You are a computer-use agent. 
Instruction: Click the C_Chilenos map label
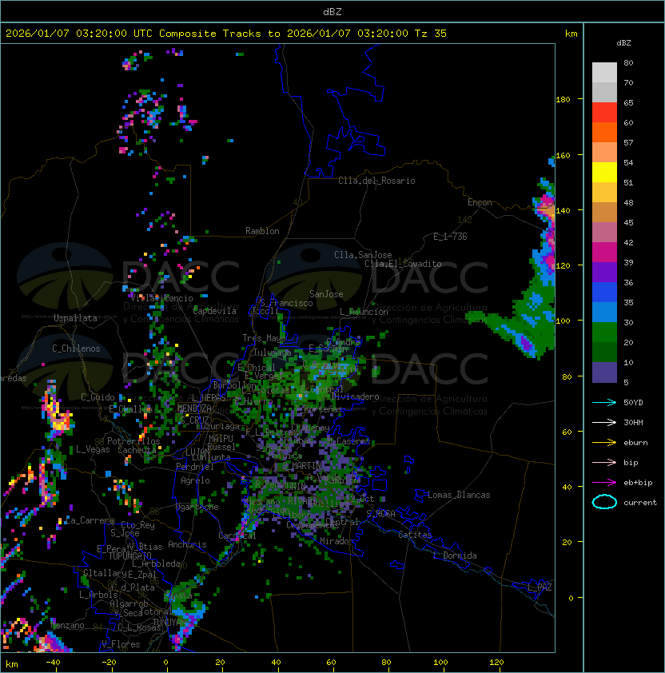[76, 348]
